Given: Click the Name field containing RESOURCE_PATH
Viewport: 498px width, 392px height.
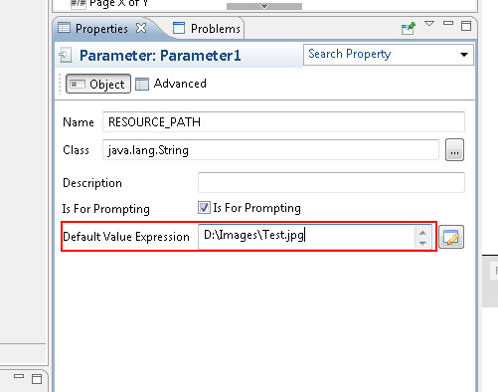Looking at the screenshot, I should [x=283, y=122].
